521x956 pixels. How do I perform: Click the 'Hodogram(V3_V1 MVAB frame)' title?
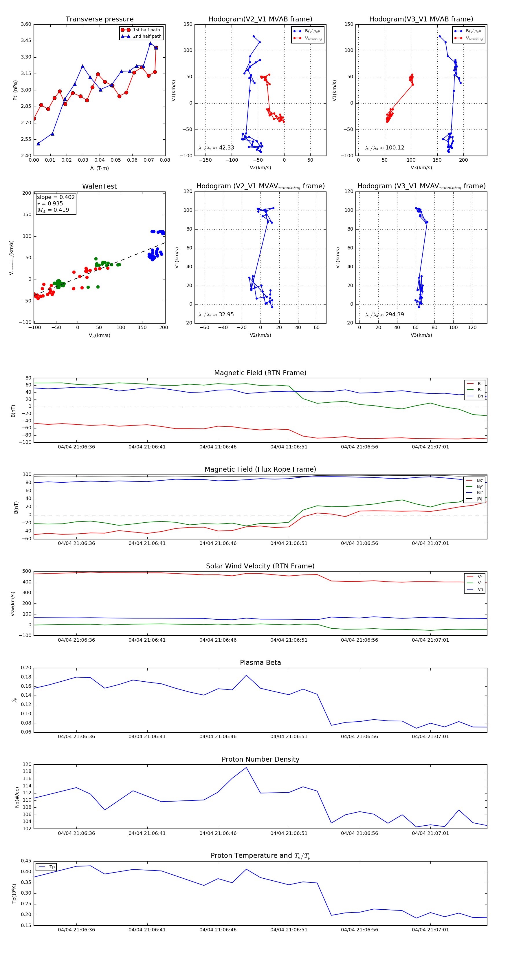click(421, 19)
